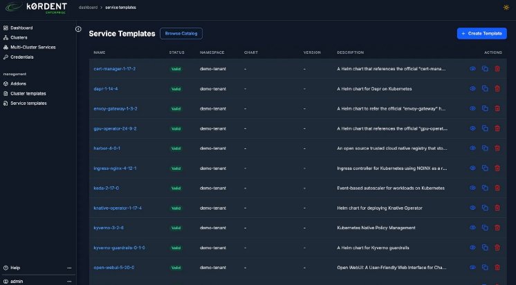Copy the ingress-nginx-4-12-1 template
Viewport: 516px width, 285px height.
point(485,168)
